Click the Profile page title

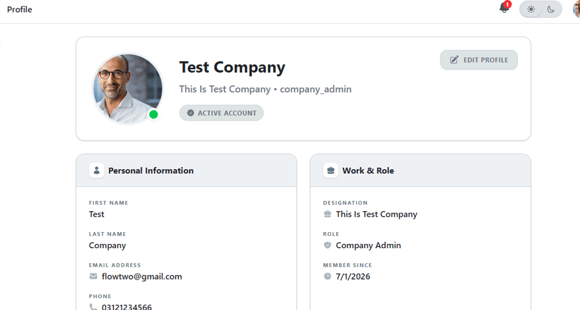(x=20, y=10)
